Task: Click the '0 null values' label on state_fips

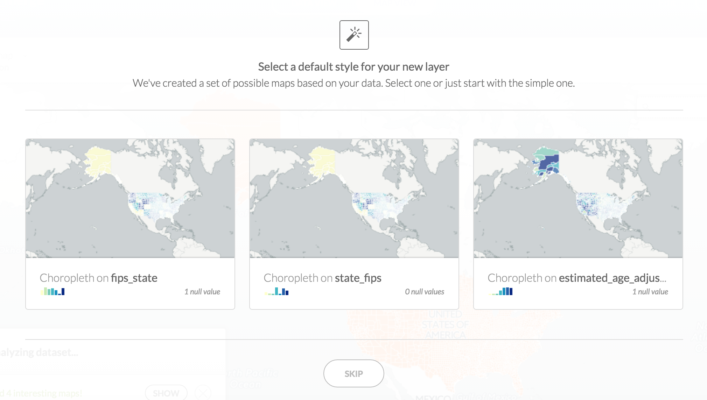Action: [425, 291]
